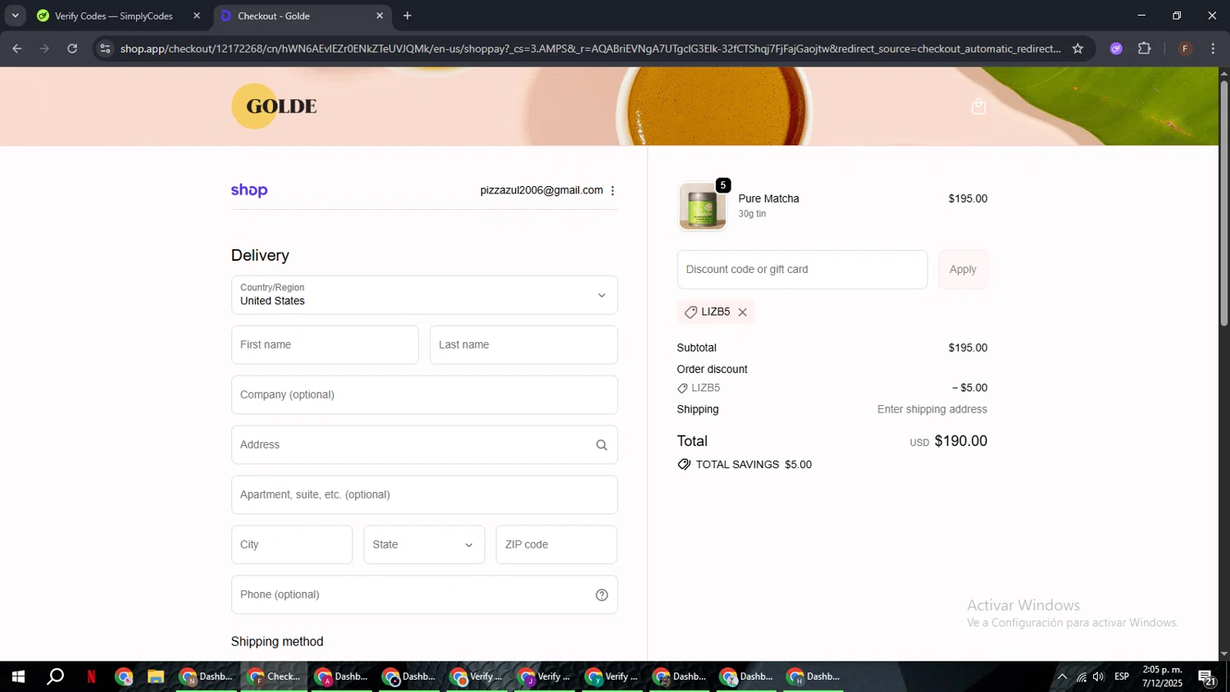Remove the LIZB5 discount code tag
Image resolution: width=1230 pixels, height=692 pixels.
(742, 312)
